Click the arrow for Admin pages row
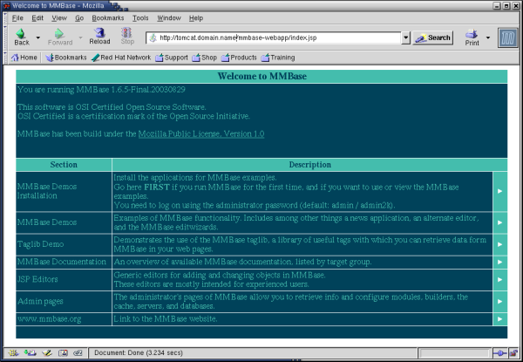 (x=499, y=301)
